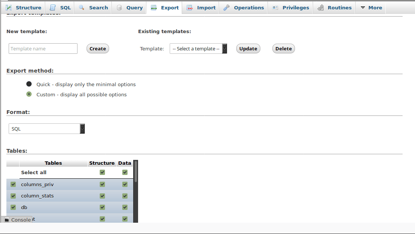Click the Template name input field
Image resolution: width=415 pixels, height=234 pixels.
[43, 49]
